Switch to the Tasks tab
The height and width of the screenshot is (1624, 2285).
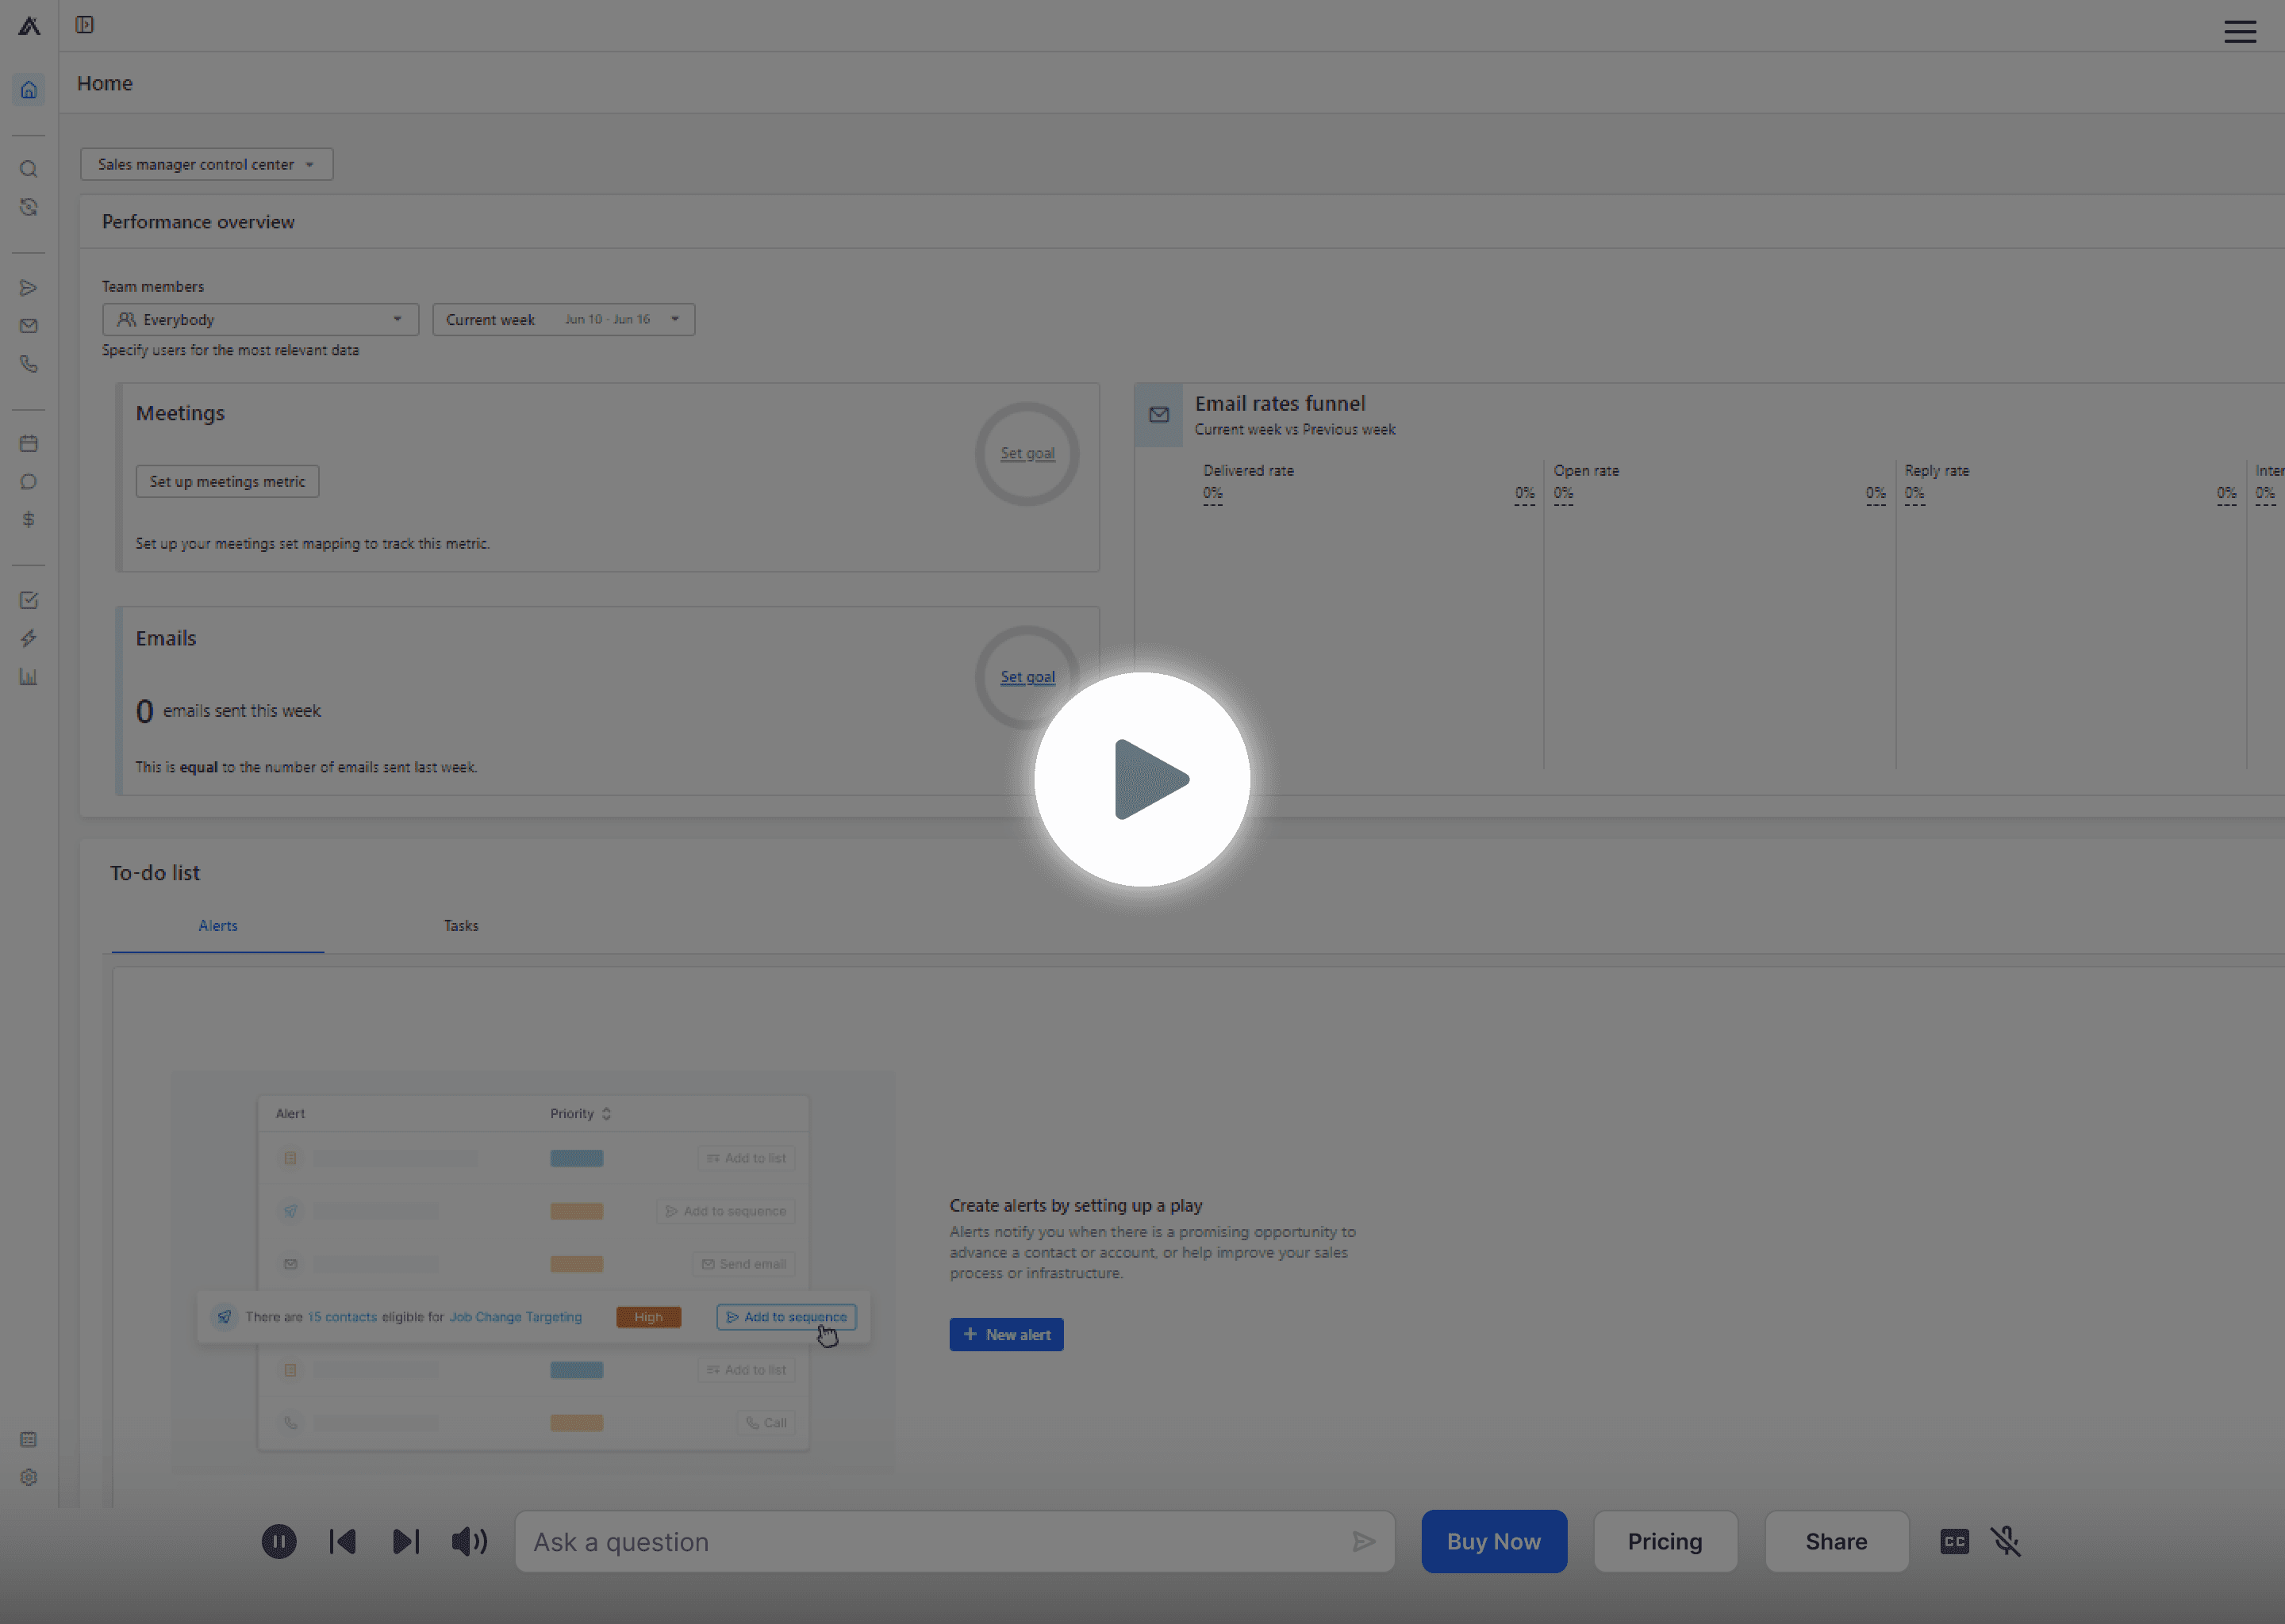click(461, 926)
